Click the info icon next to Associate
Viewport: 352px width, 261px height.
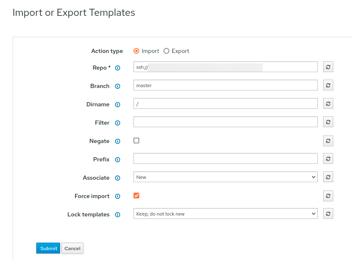(118, 178)
